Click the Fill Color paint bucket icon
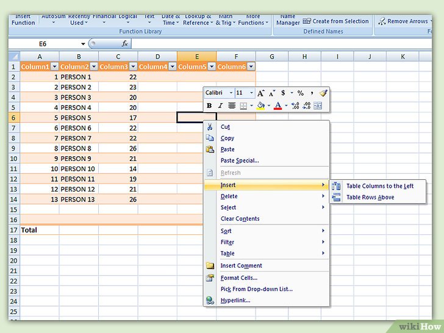The width and height of the screenshot is (444, 333). pyautogui.click(x=260, y=106)
